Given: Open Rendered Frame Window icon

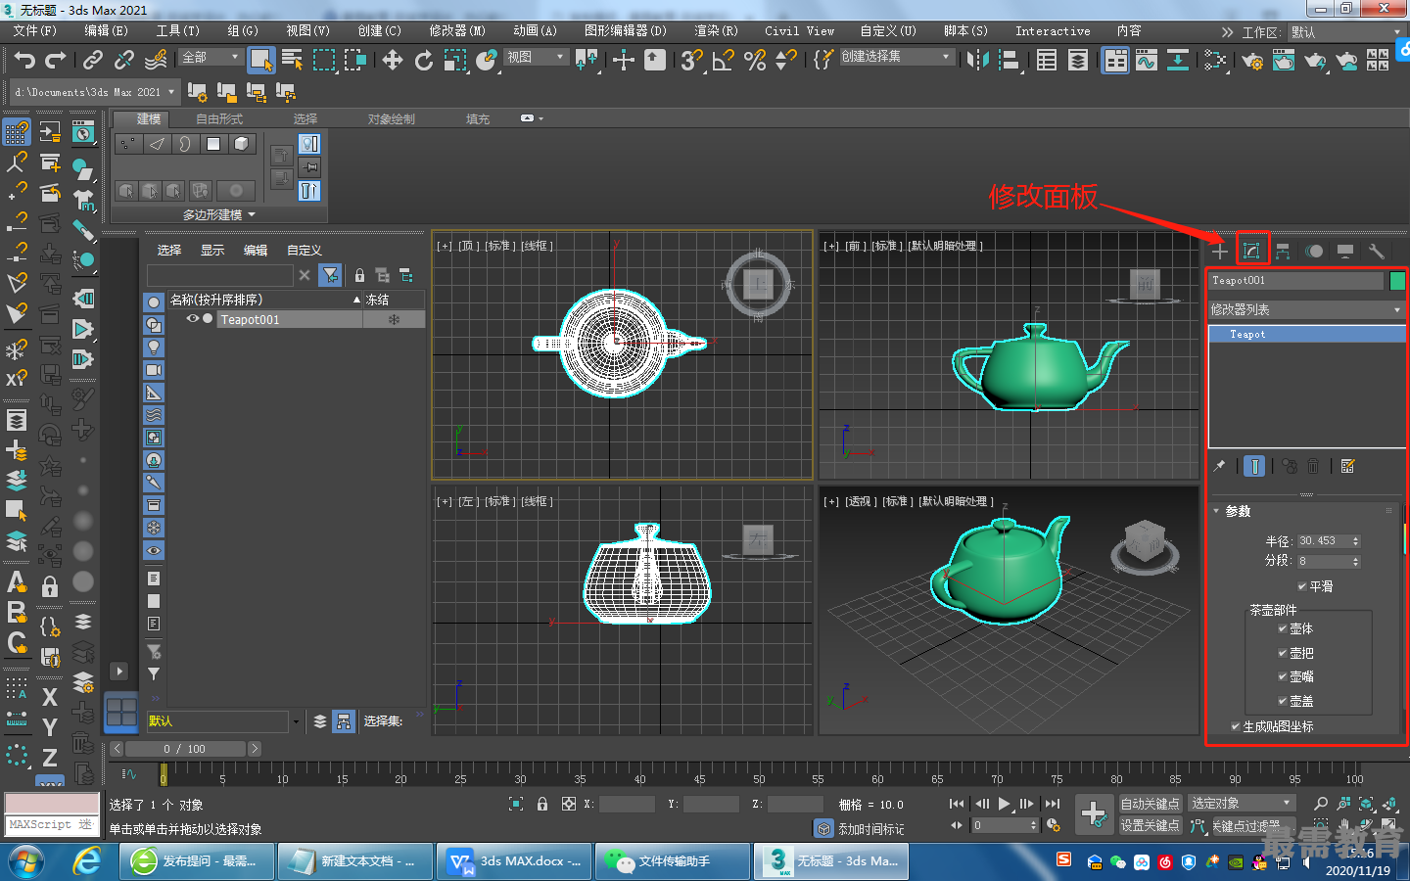Looking at the screenshot, I should coord(1284,61).
